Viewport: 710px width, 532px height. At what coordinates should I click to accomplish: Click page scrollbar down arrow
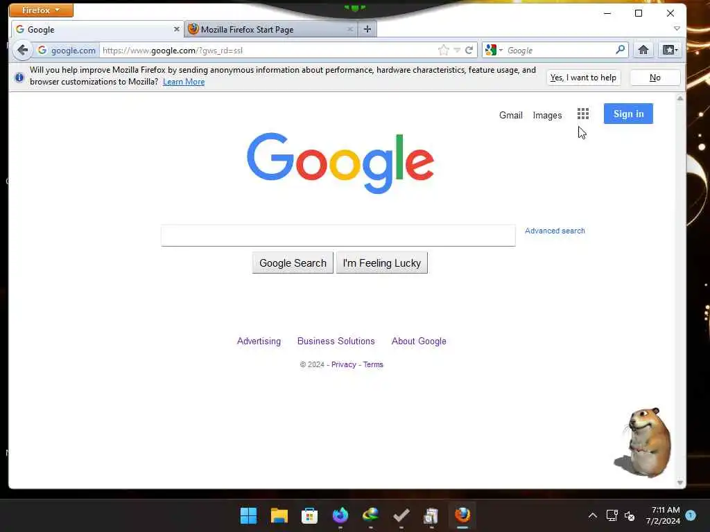coord(679,483)
